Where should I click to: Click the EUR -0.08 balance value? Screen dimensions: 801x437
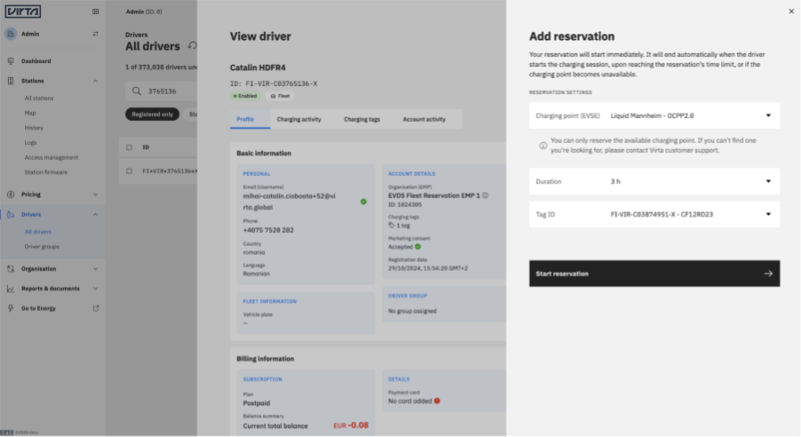351,425
